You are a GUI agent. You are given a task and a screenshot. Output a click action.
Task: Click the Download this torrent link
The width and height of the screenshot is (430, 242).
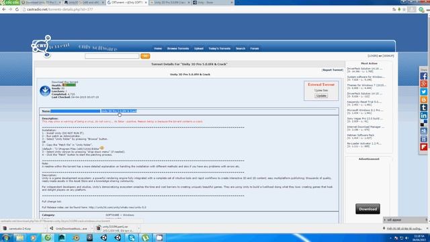point(64,82)
